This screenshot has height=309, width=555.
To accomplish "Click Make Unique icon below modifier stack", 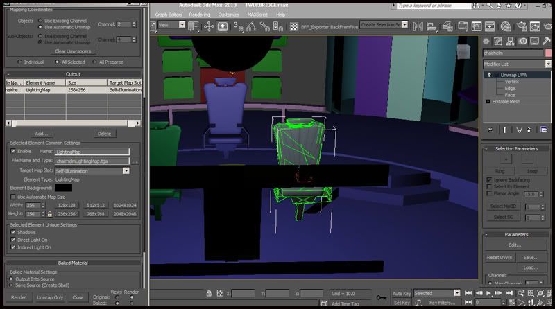I will point(519,130).
